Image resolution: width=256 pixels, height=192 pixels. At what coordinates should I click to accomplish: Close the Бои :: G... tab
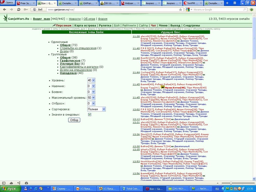pos(55,3)
